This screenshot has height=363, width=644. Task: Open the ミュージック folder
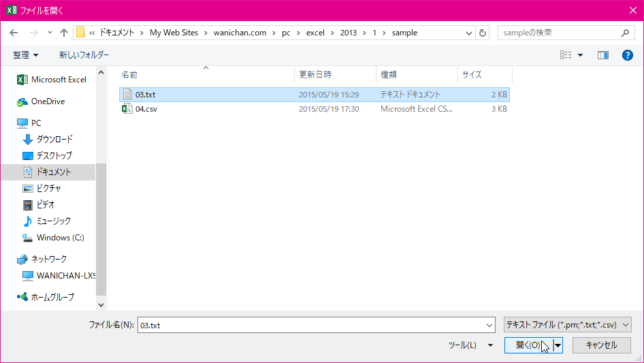pos(46,221)
